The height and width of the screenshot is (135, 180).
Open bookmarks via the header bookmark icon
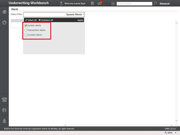pyautogui.click(x=92, y=4)
